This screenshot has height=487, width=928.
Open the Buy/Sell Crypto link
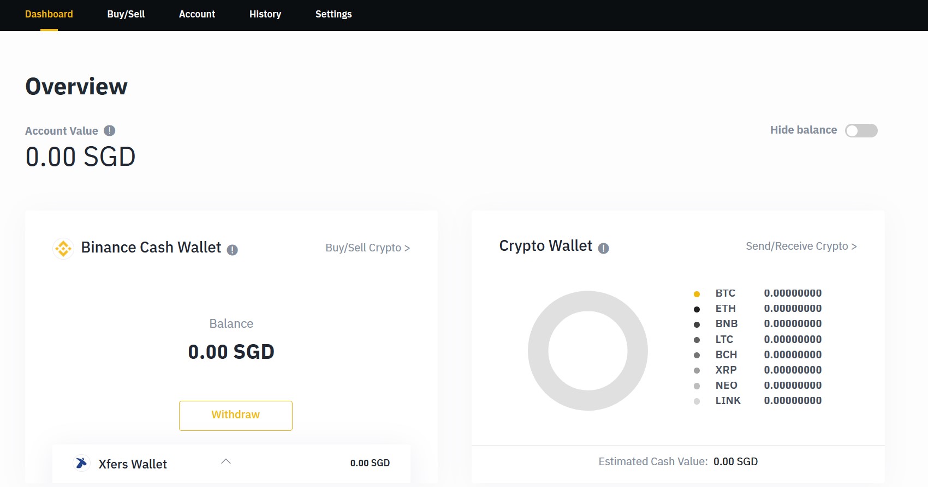(x=367, y=248)
